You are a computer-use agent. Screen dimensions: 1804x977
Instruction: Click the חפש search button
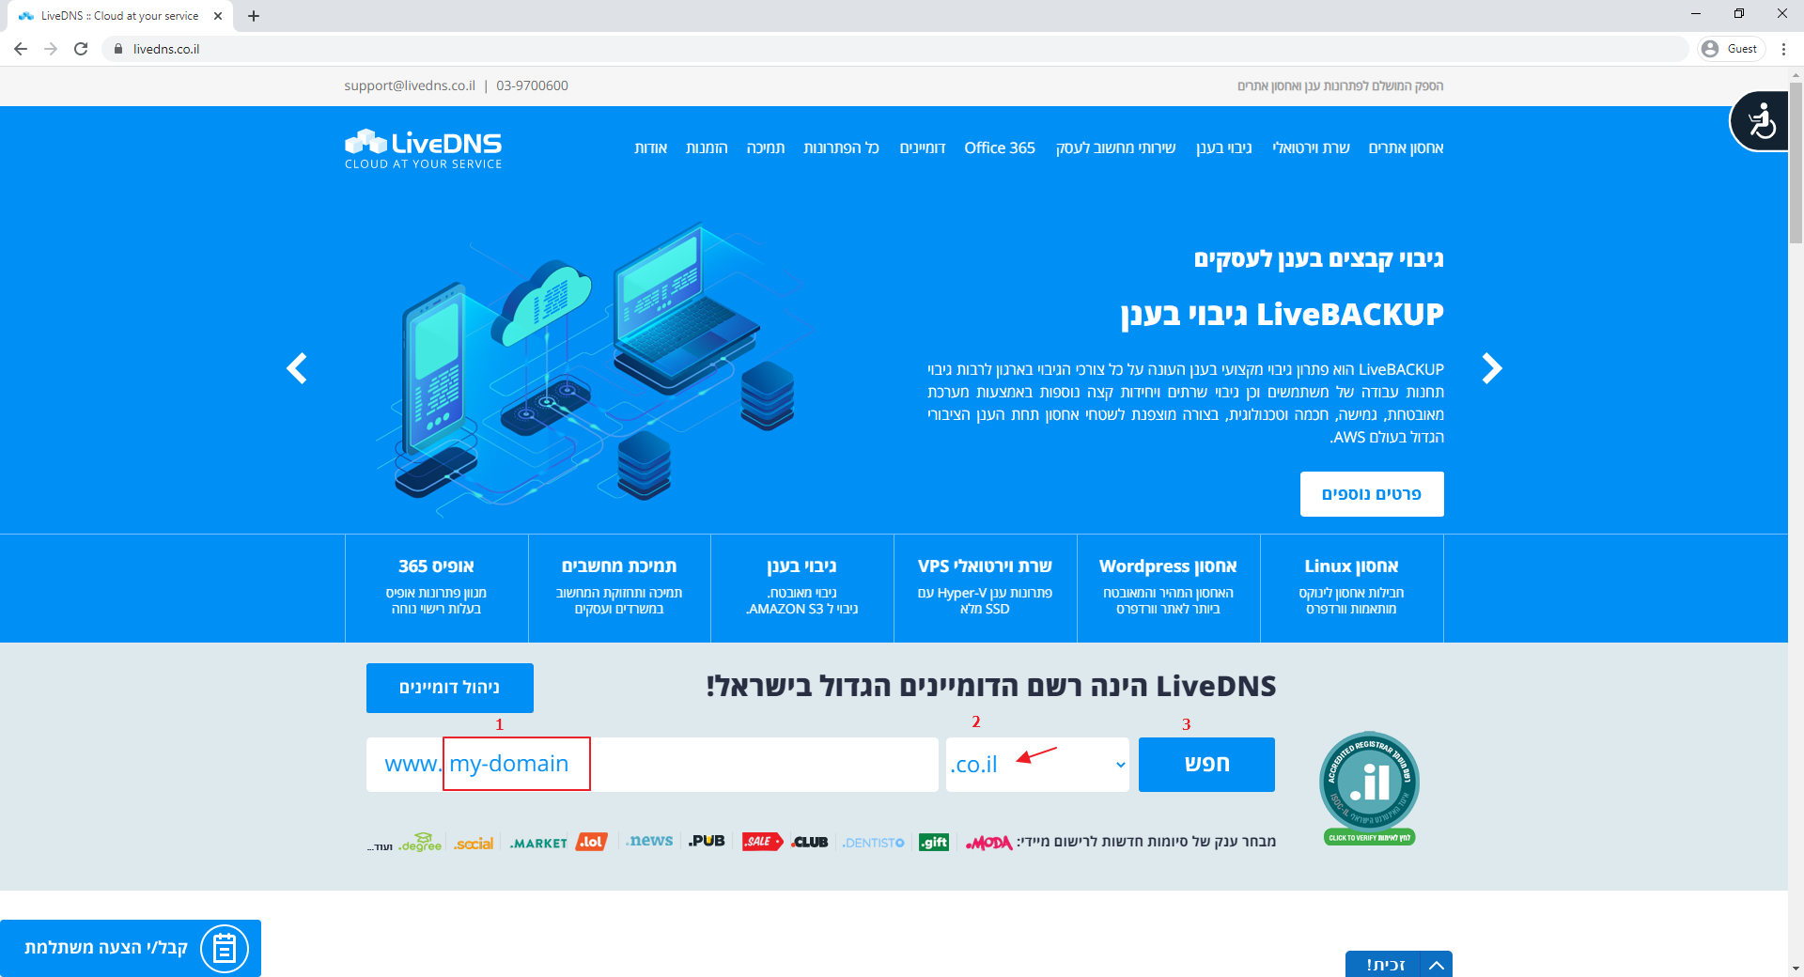(x=1206, y=765)
